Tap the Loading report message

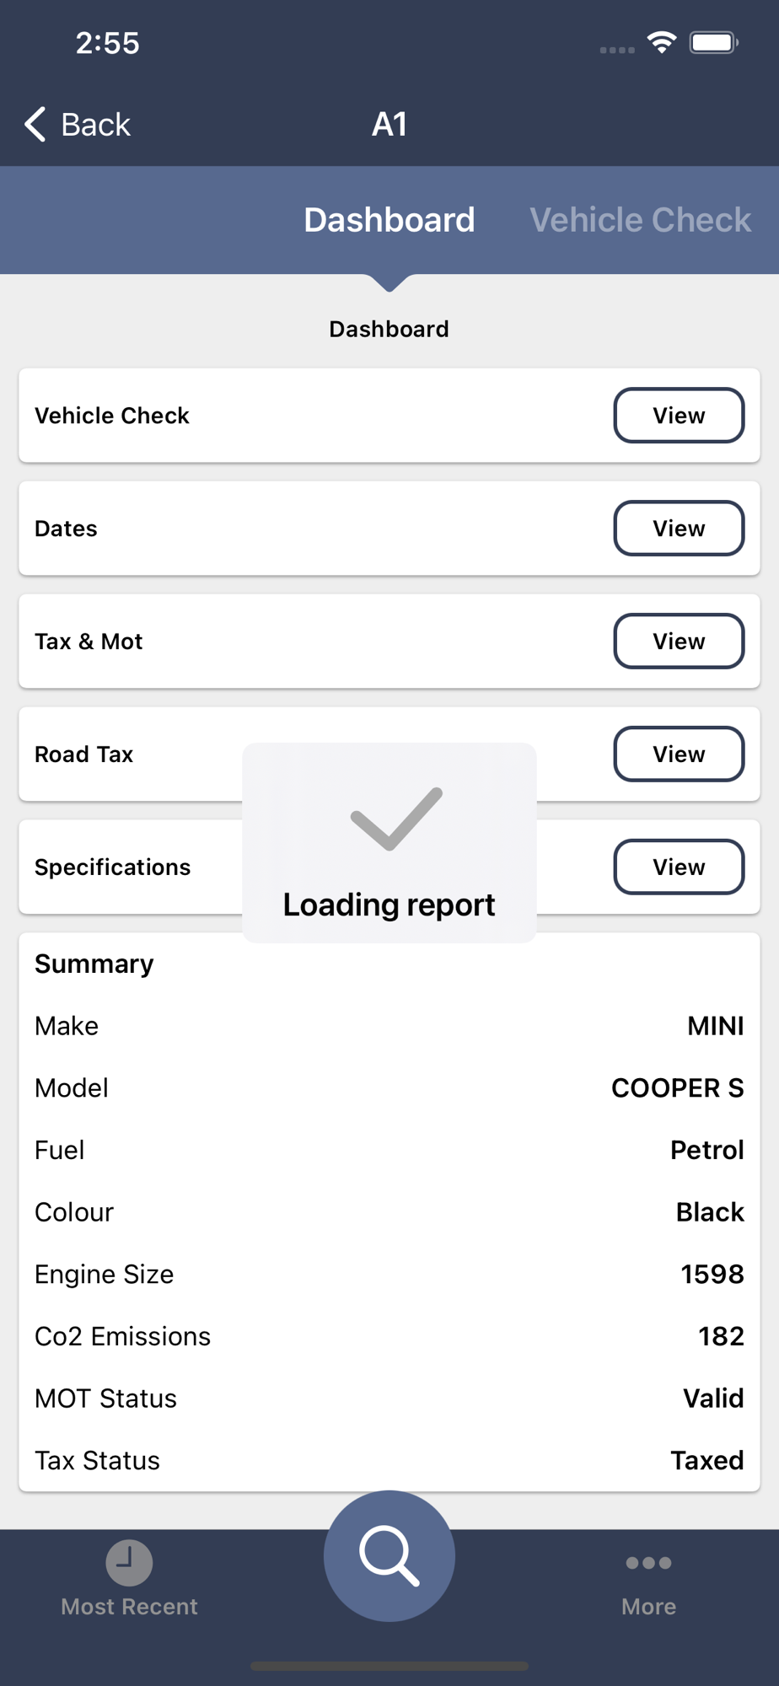pyautogui.click(x=389, y=905)
